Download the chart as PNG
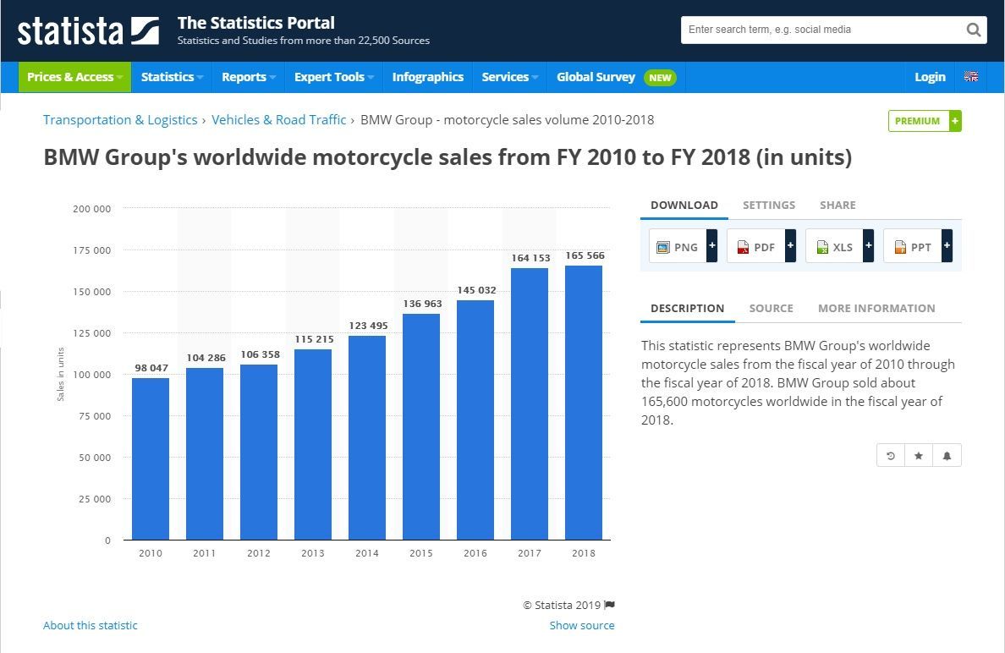Viewport: 1005px width, 653px height. [677, 247]
